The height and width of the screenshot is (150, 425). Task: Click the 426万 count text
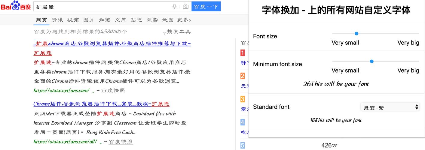(329, 145)
